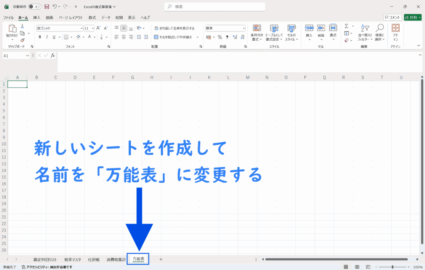Viewport: 425px width, 270px height.
Task: Toggle wrap text (折り返して全体を表示する)
Action: coord(174,28)
